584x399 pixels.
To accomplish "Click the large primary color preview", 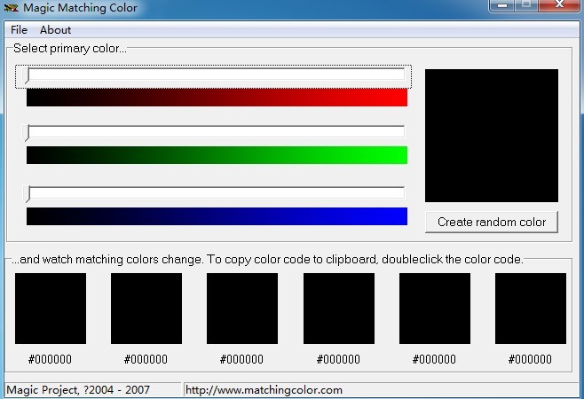I will point(492,136).
